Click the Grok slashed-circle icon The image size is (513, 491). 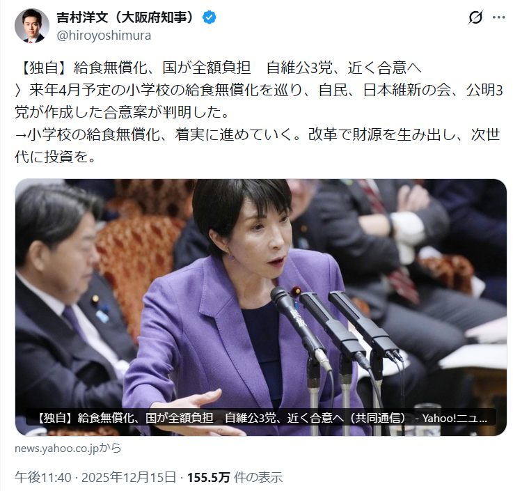475,17
